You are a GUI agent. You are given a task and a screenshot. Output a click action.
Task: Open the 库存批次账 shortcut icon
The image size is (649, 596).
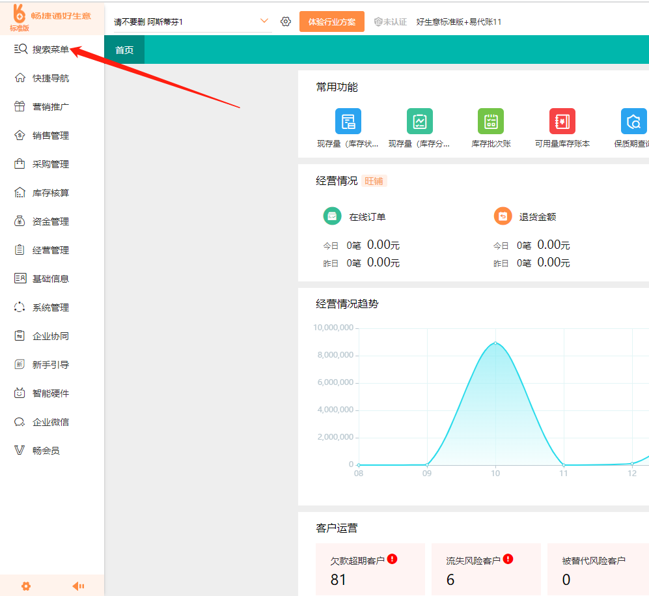click(x=491, y=121)
